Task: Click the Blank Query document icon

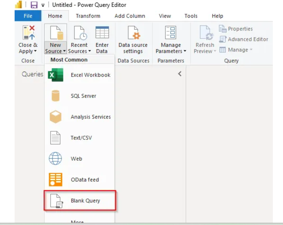Action: (57, 201)
